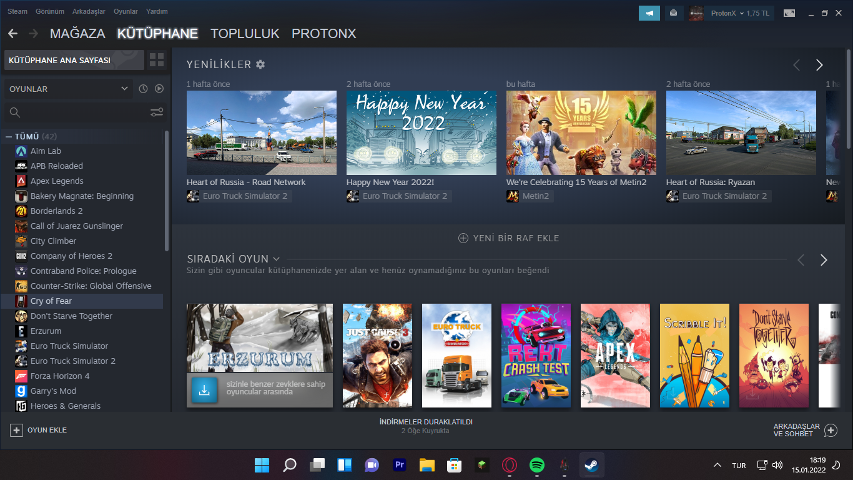Open Arkadaşlar ve Sohbet plus icon
Viewport: 853px width, 480px height.
click(831, 430)
